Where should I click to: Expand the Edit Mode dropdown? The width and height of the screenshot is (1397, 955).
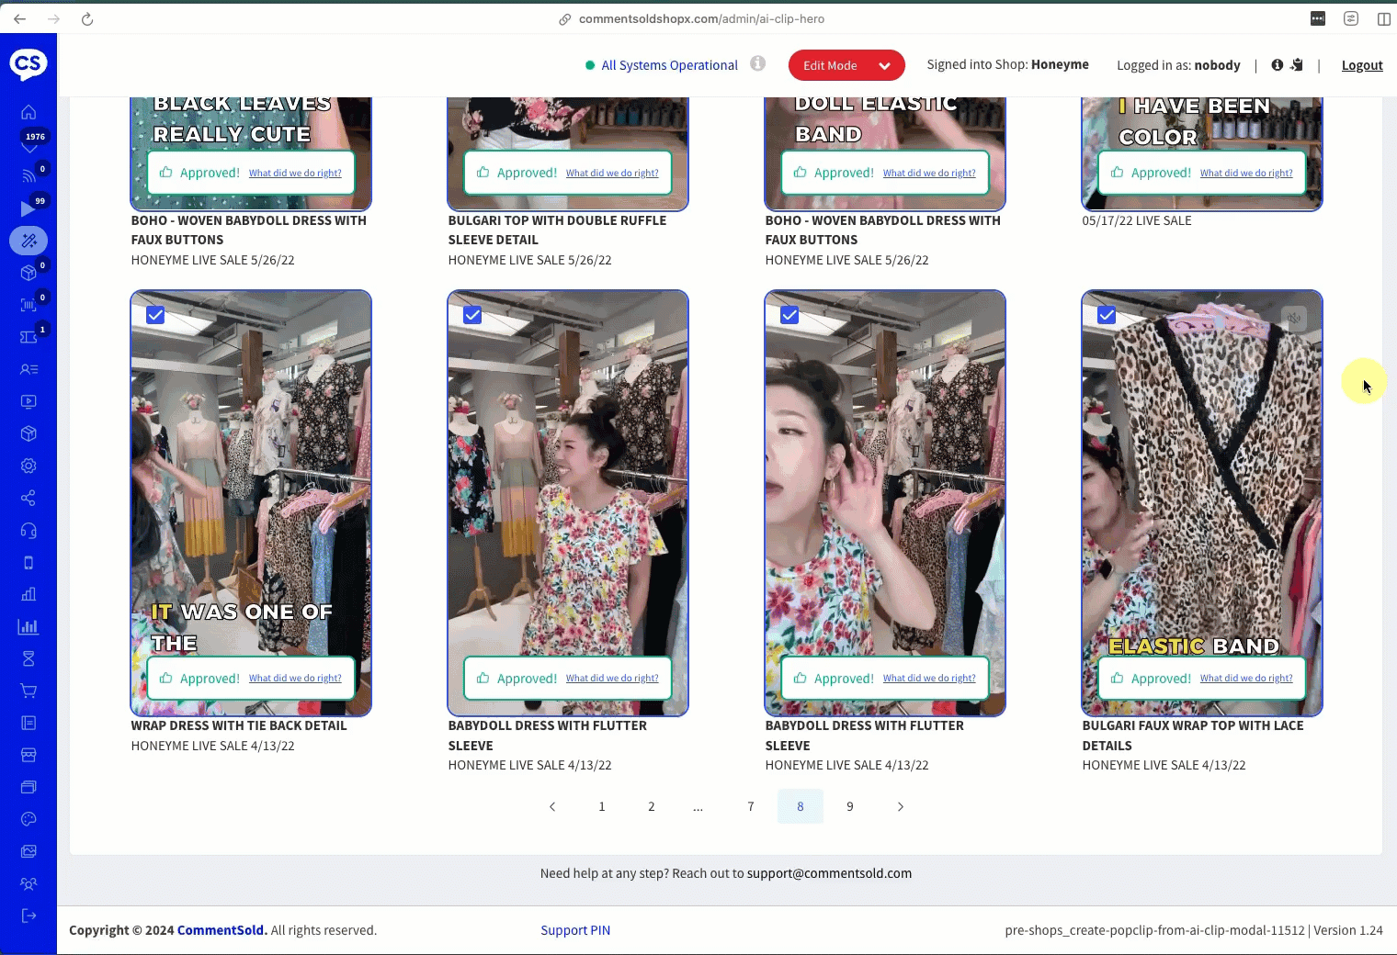coord(884,65)
